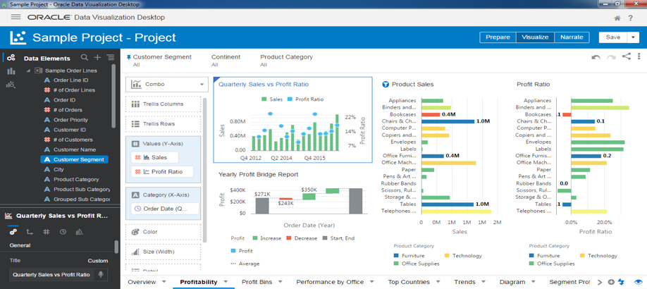Add a new canvas with plus circle
The height and width of the screenshot is (289, 647).
coord(612,282)
